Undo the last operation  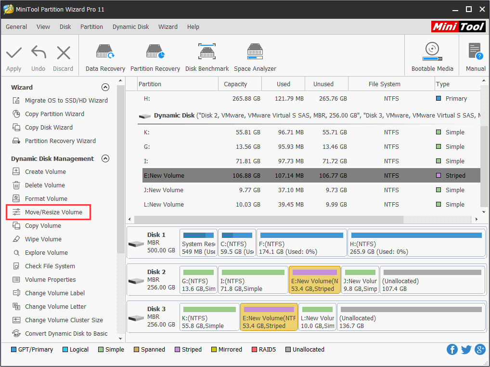click(38, 56)
